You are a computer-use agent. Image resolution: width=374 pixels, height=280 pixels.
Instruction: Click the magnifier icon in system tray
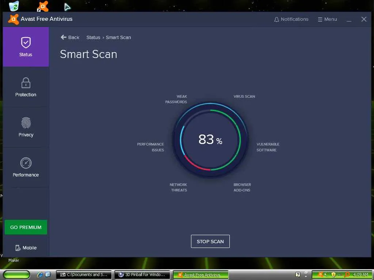(x=347, y=275)
